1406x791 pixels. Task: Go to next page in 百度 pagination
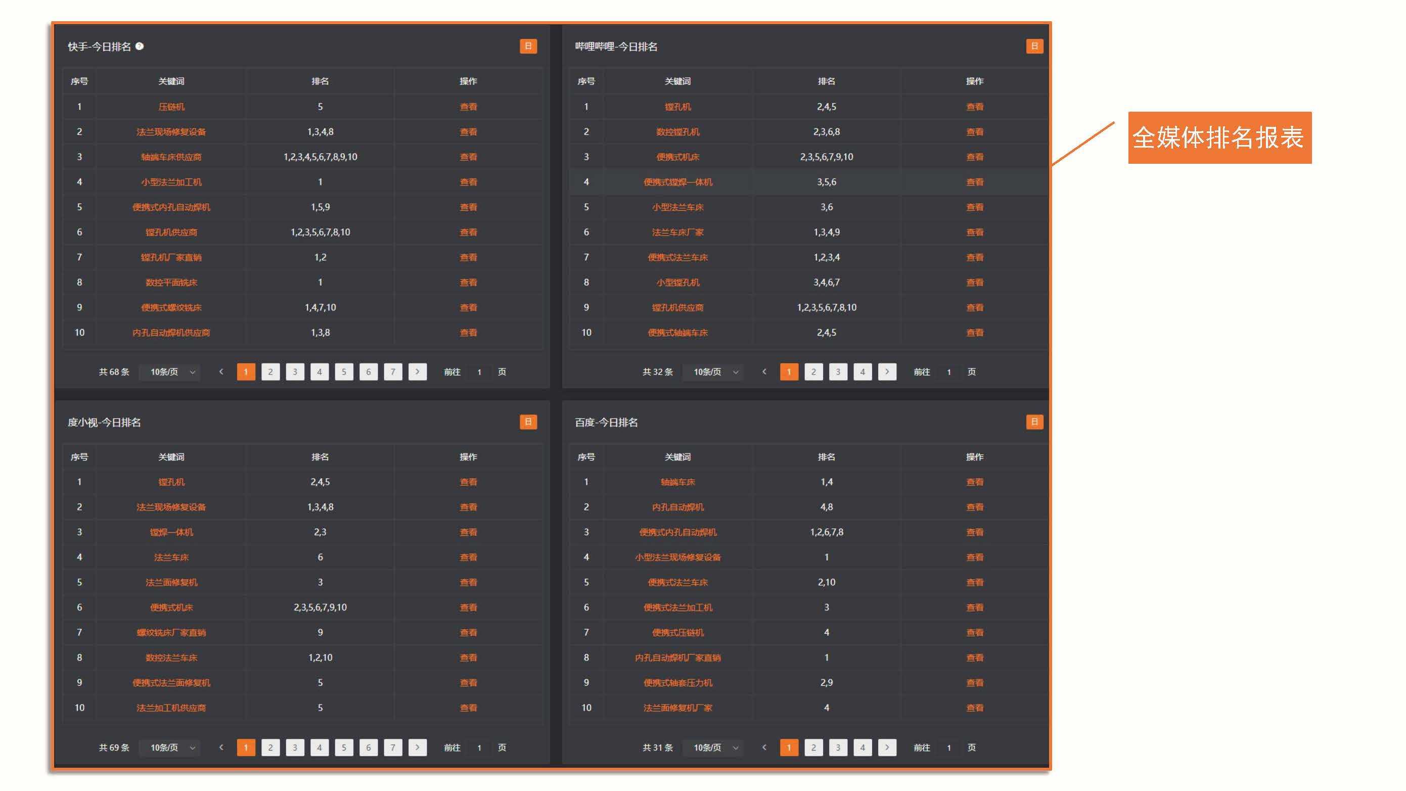coord(887,748)
